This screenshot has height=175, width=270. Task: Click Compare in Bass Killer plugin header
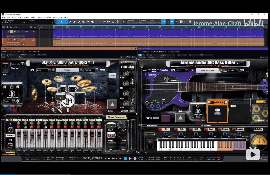pyautogui.click(x=151, y=57)
